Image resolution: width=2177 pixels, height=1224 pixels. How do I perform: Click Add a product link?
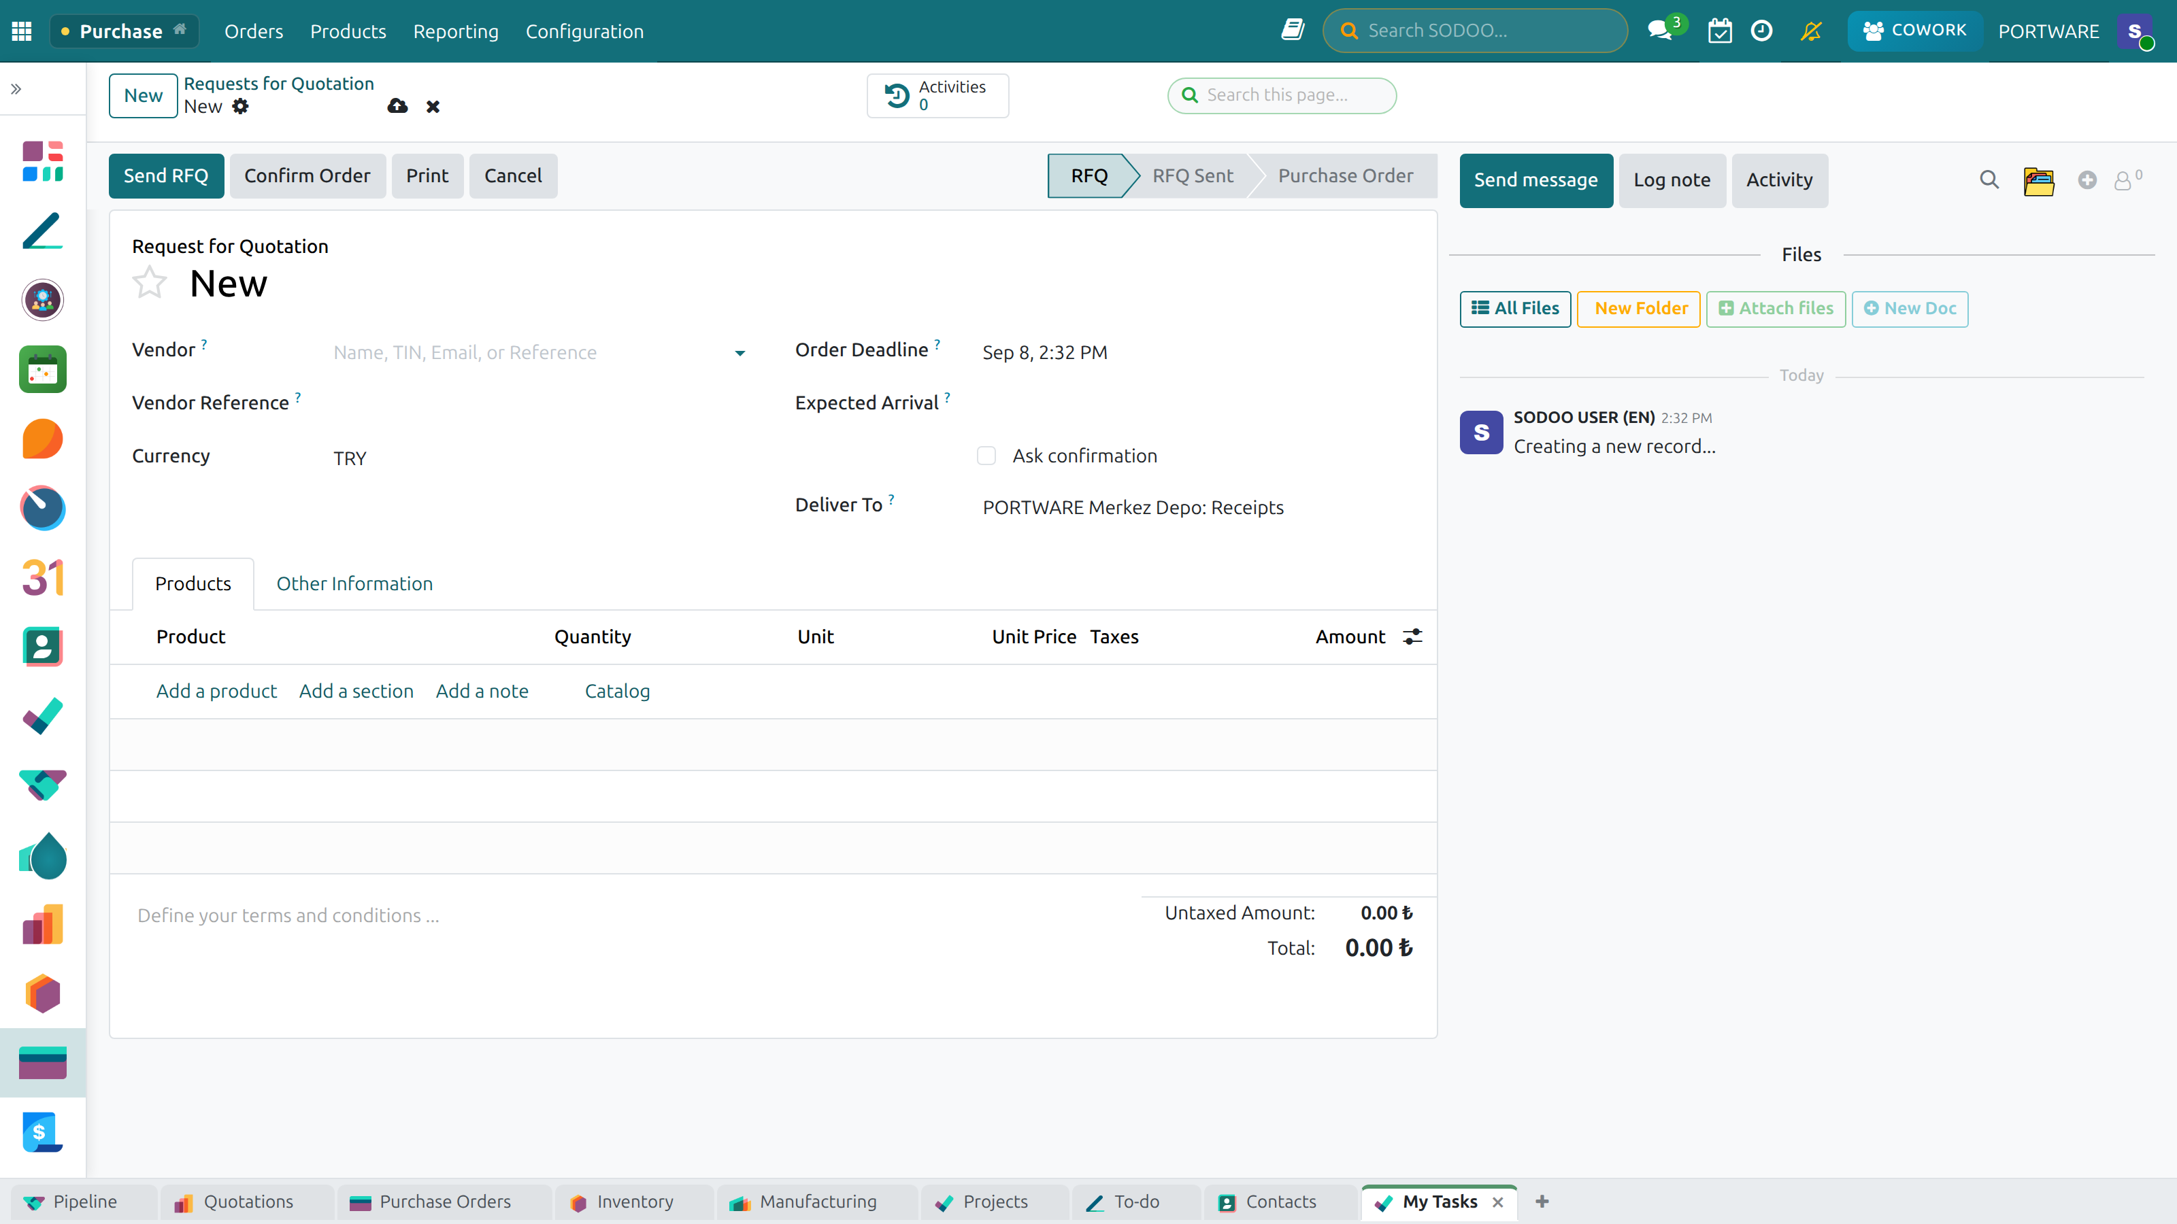click(216, 691)
